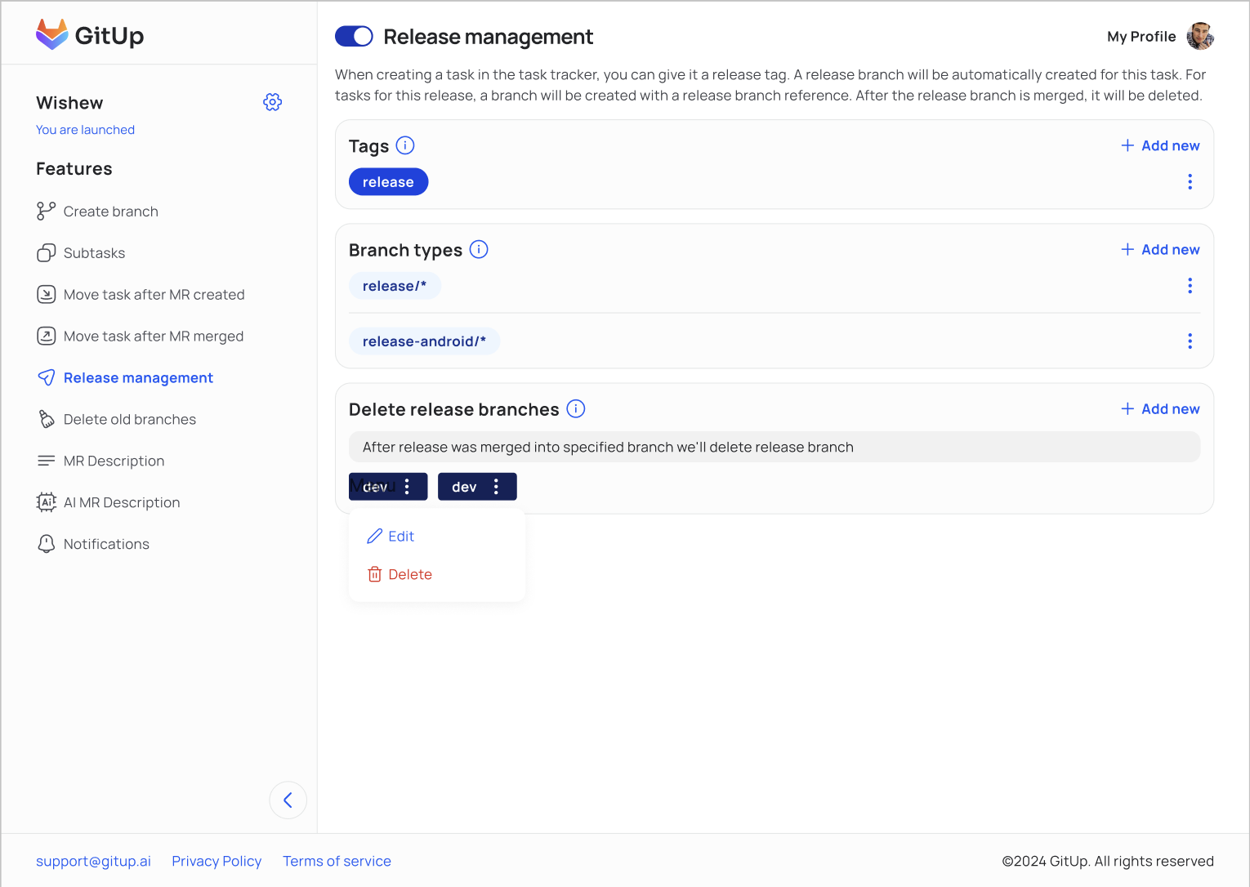This screenshot has width=1250, height=887.
Task: Click the GitUp fox logo
Action: pyautogui.click(x=51, y=34)
